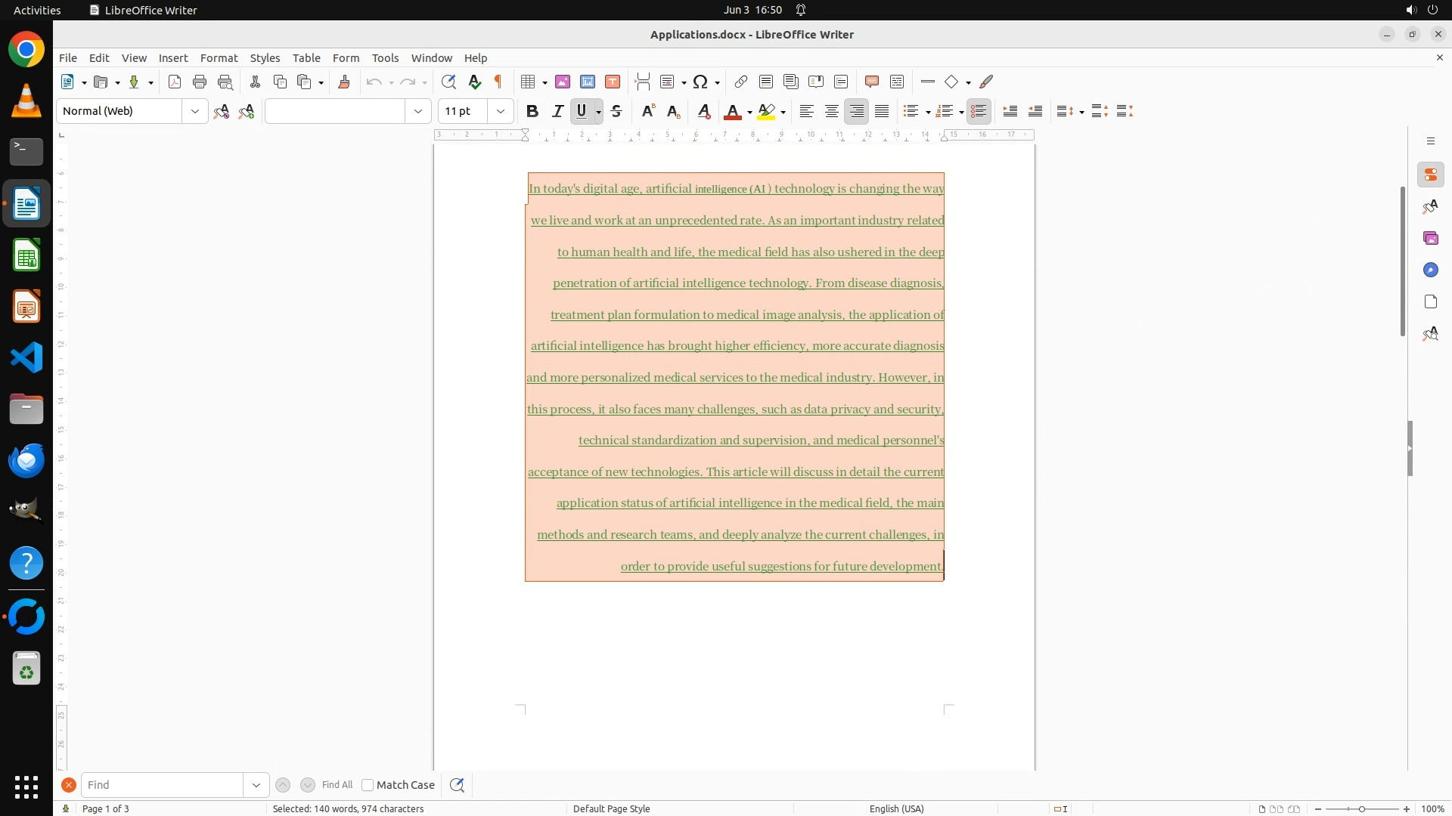
Task: Click the zoom slider in status bar
Action: (x=1361, y=808)
